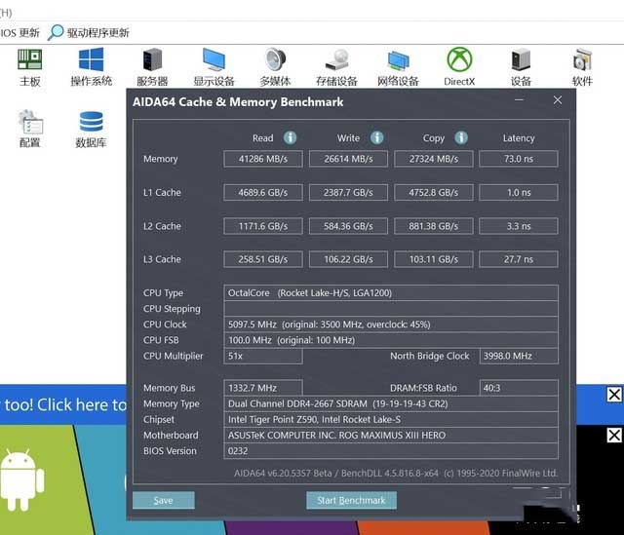624x535 pixels.
Task: Click the 'Click here to' ad banner
Action: (62, 404)
